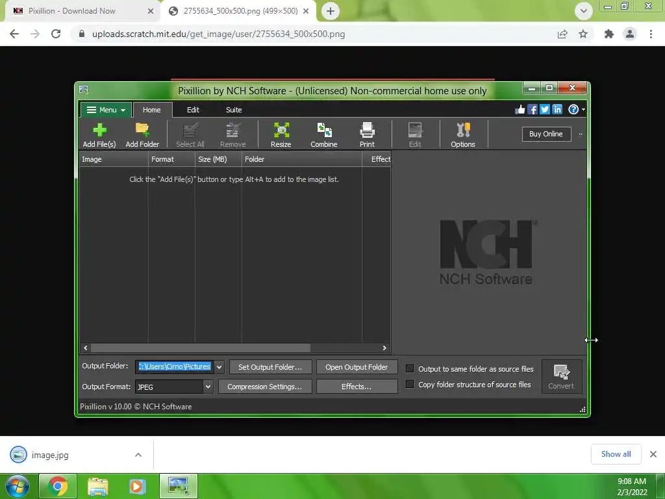Click the list scroll right arrow
This screenshot has width=665, height=499.
tap(384, 348)
